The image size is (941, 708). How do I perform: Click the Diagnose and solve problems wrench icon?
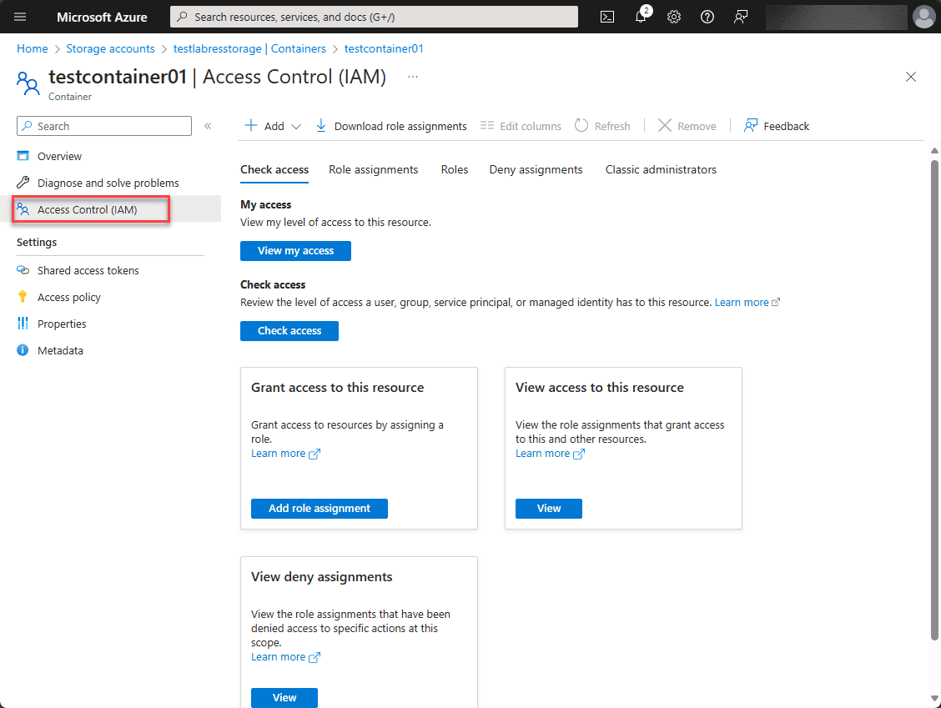[x=23, y=183]
